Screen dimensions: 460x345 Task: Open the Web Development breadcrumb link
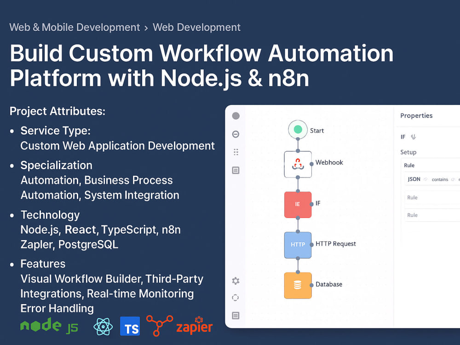coord(196,27)
